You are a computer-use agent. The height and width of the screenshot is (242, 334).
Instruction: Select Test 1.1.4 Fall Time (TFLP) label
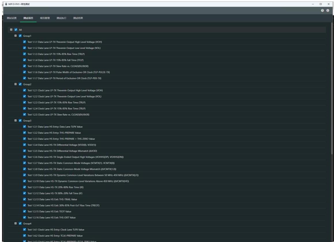(55, 60)
